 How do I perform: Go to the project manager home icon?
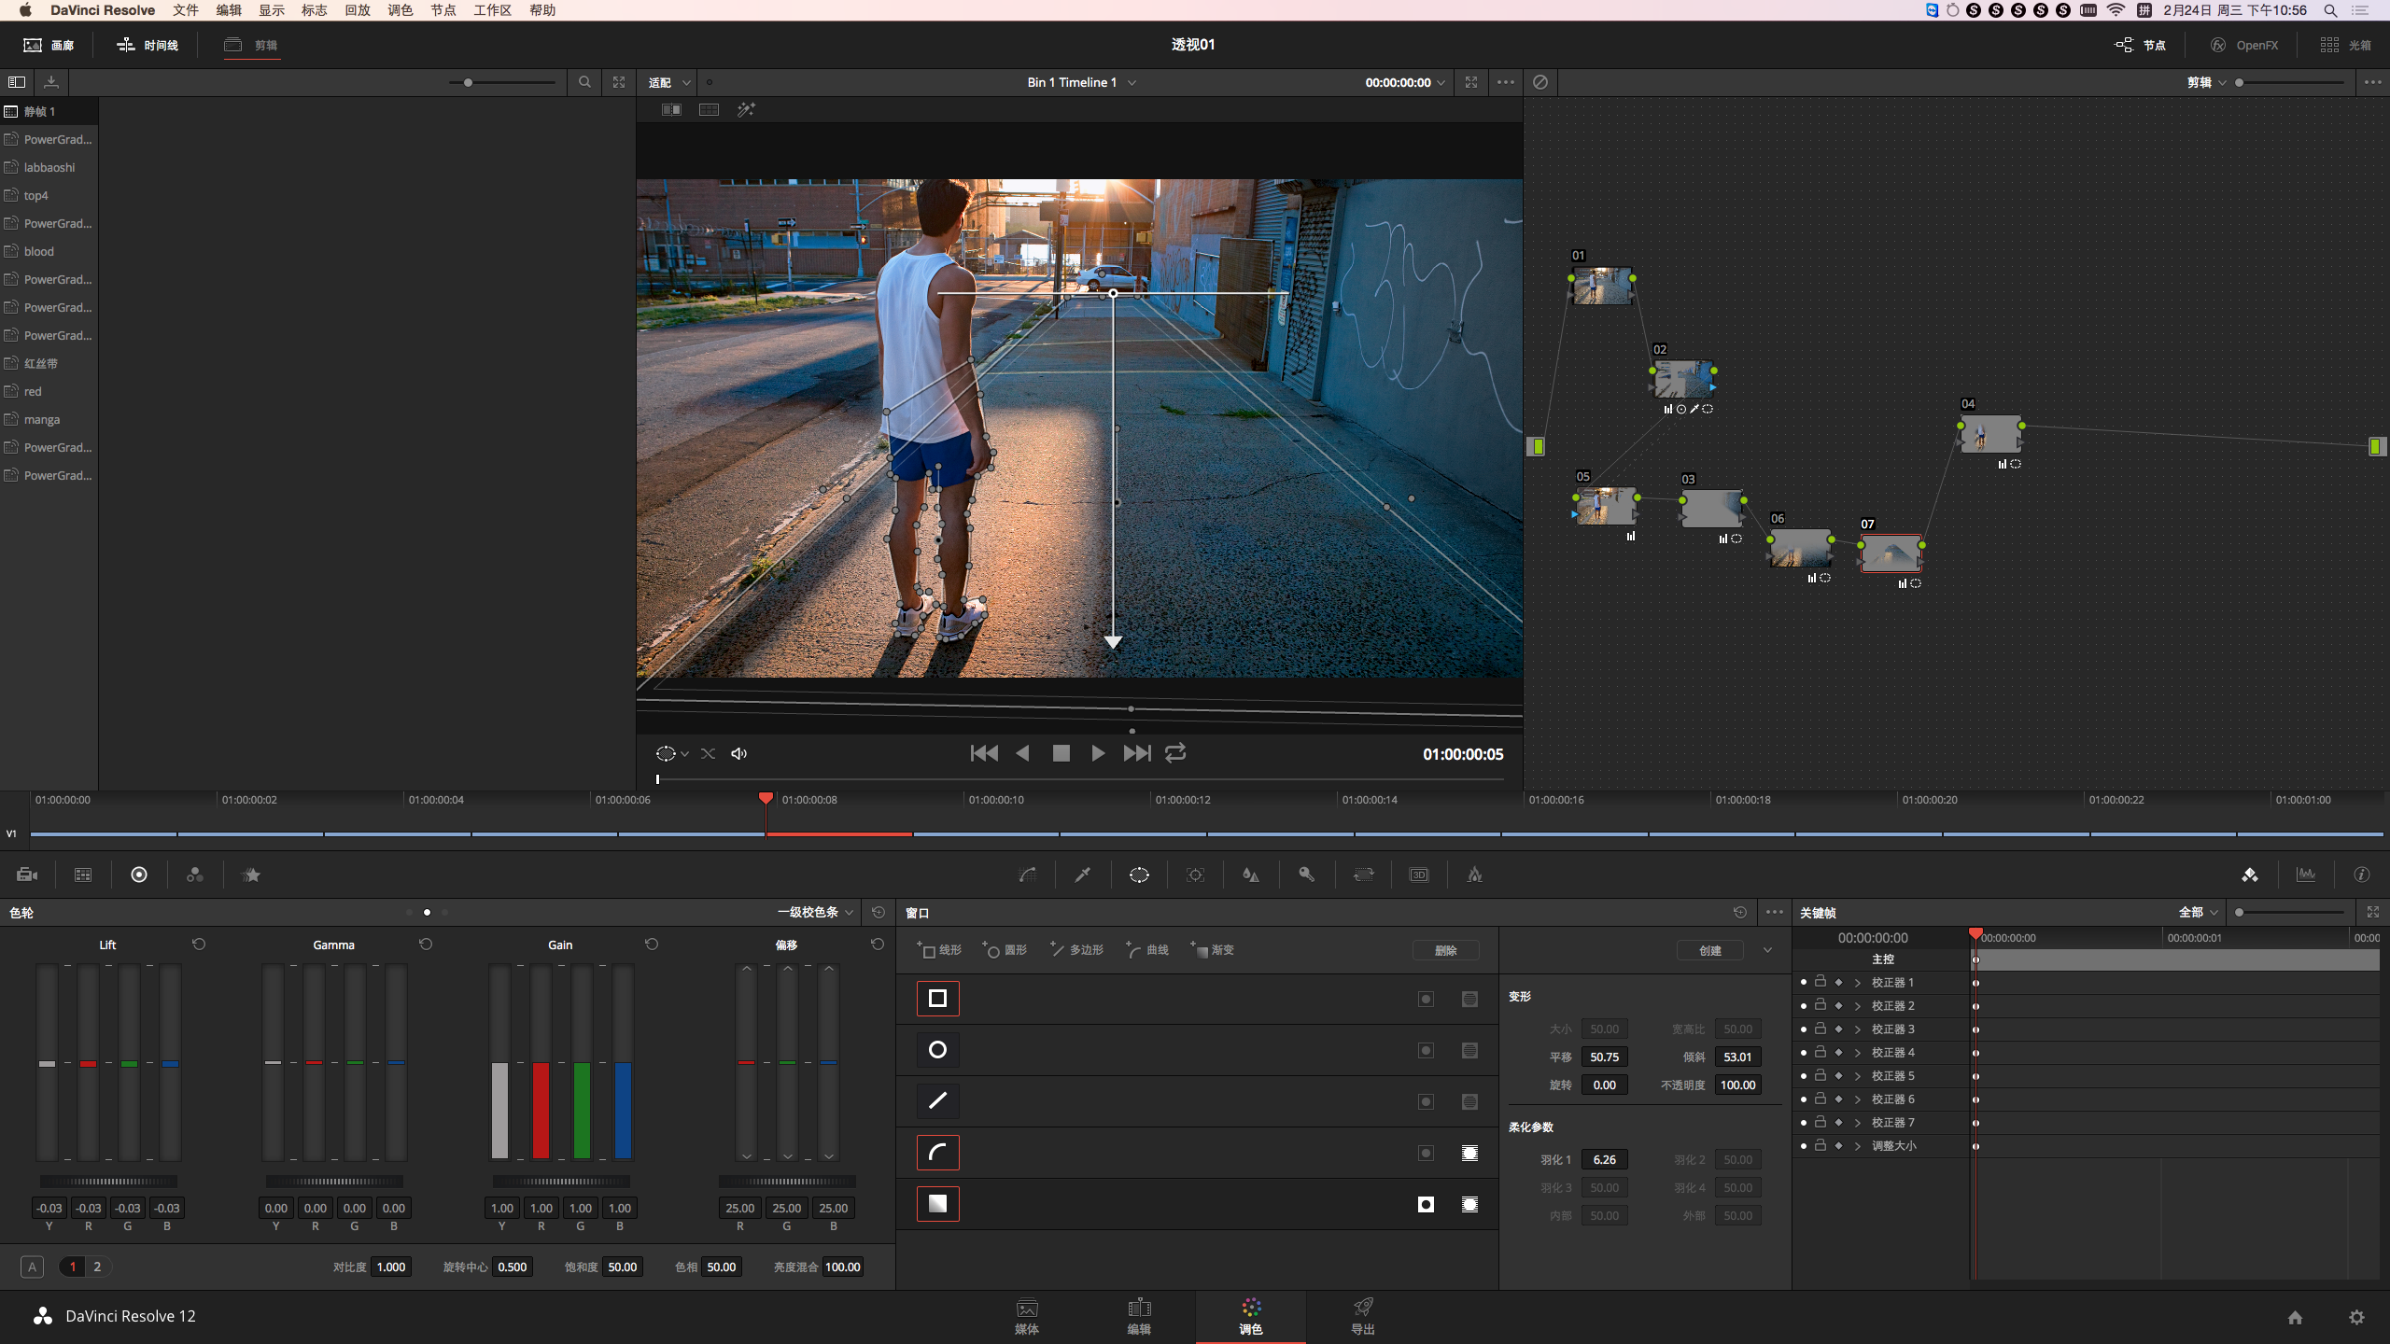pos(2295,1317)
